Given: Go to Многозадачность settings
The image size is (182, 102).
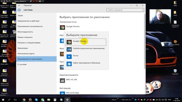Looking at the screenshot, I should (x=36, y=32).
